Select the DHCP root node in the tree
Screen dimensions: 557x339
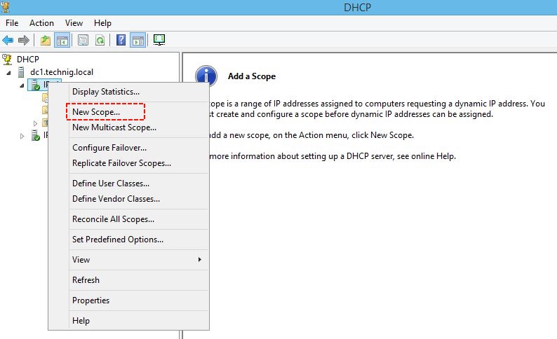click(x=28, y=59)
